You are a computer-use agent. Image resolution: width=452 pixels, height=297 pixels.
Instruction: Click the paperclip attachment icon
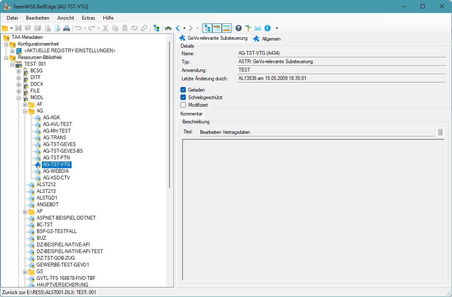pyautogui.click(x=144, y=28)
